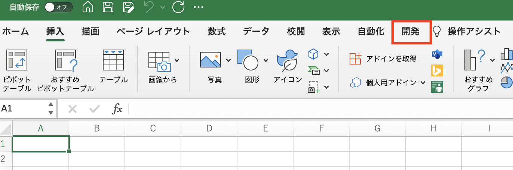The width and height of the screenshot is (513, 170).
Task: Open the 校閲 tab
Action: 296,32
